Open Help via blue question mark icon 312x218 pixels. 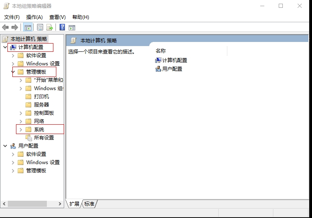pos(62,28)
